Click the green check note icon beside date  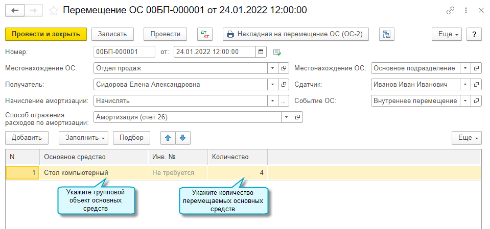click(x=277, y=52)
